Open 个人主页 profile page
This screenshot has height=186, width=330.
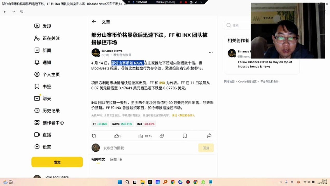coord(47,74)
